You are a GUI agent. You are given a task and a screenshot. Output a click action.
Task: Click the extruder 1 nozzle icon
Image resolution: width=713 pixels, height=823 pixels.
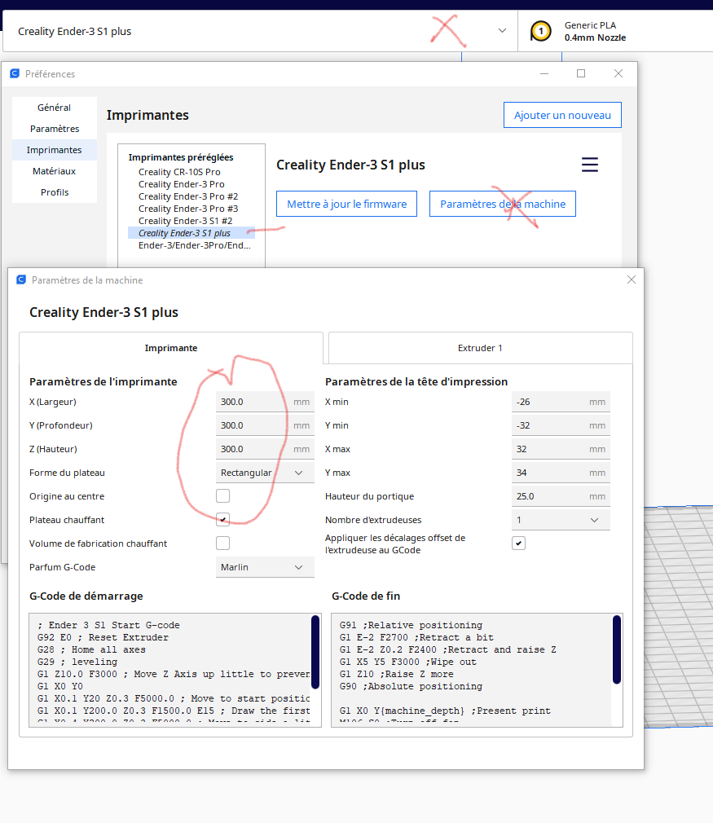541,31
